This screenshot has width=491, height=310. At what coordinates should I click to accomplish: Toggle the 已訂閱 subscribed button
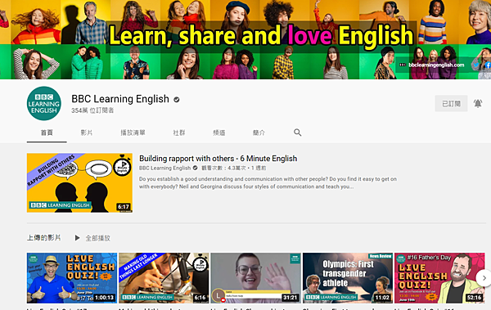[x=451, y=103]
